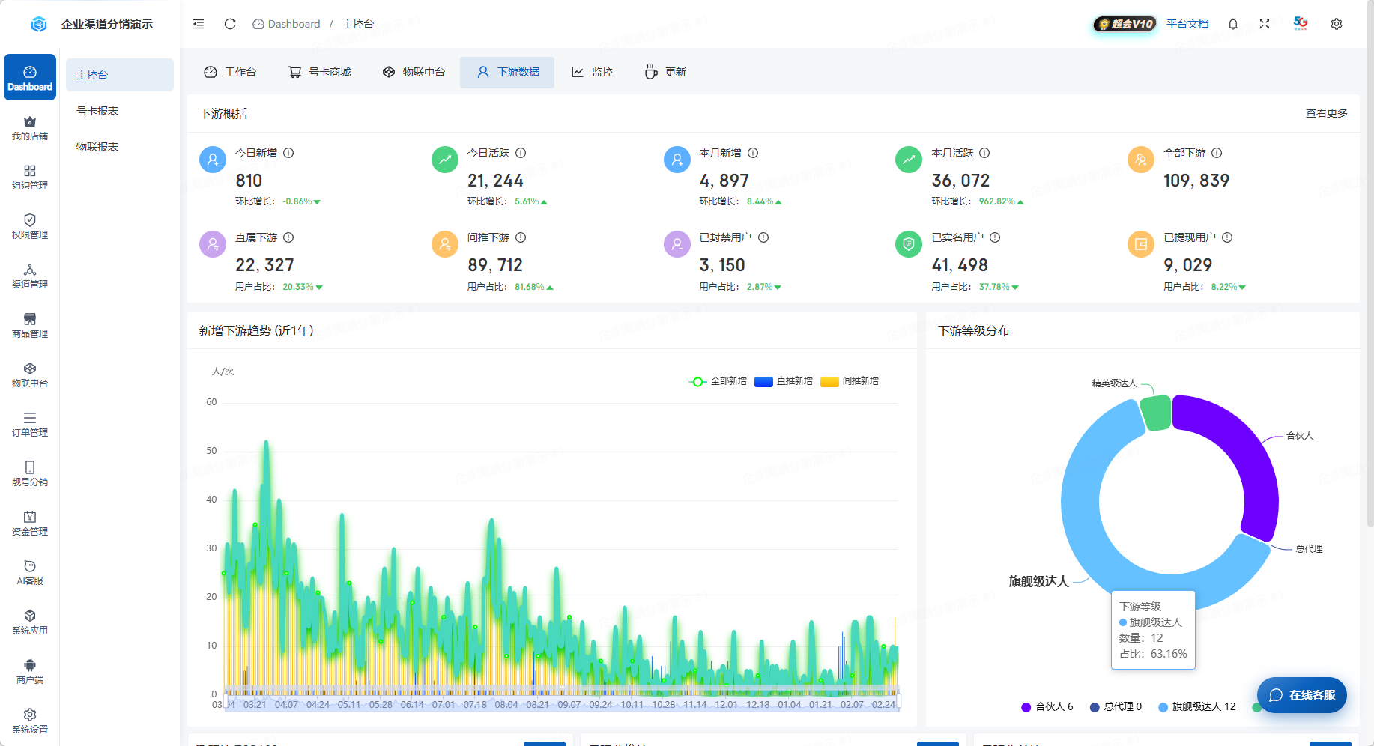The image size is (1374, 746).
Task: Click the refresh page icon
Action: 230,24
